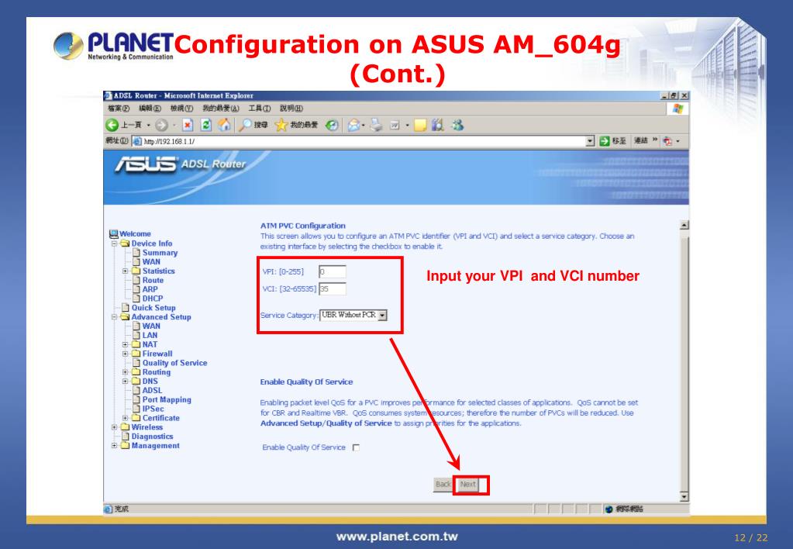Open Quick Setup in sidebar
The height and width of the screenshot is (549, 793).
coord(153,308)
